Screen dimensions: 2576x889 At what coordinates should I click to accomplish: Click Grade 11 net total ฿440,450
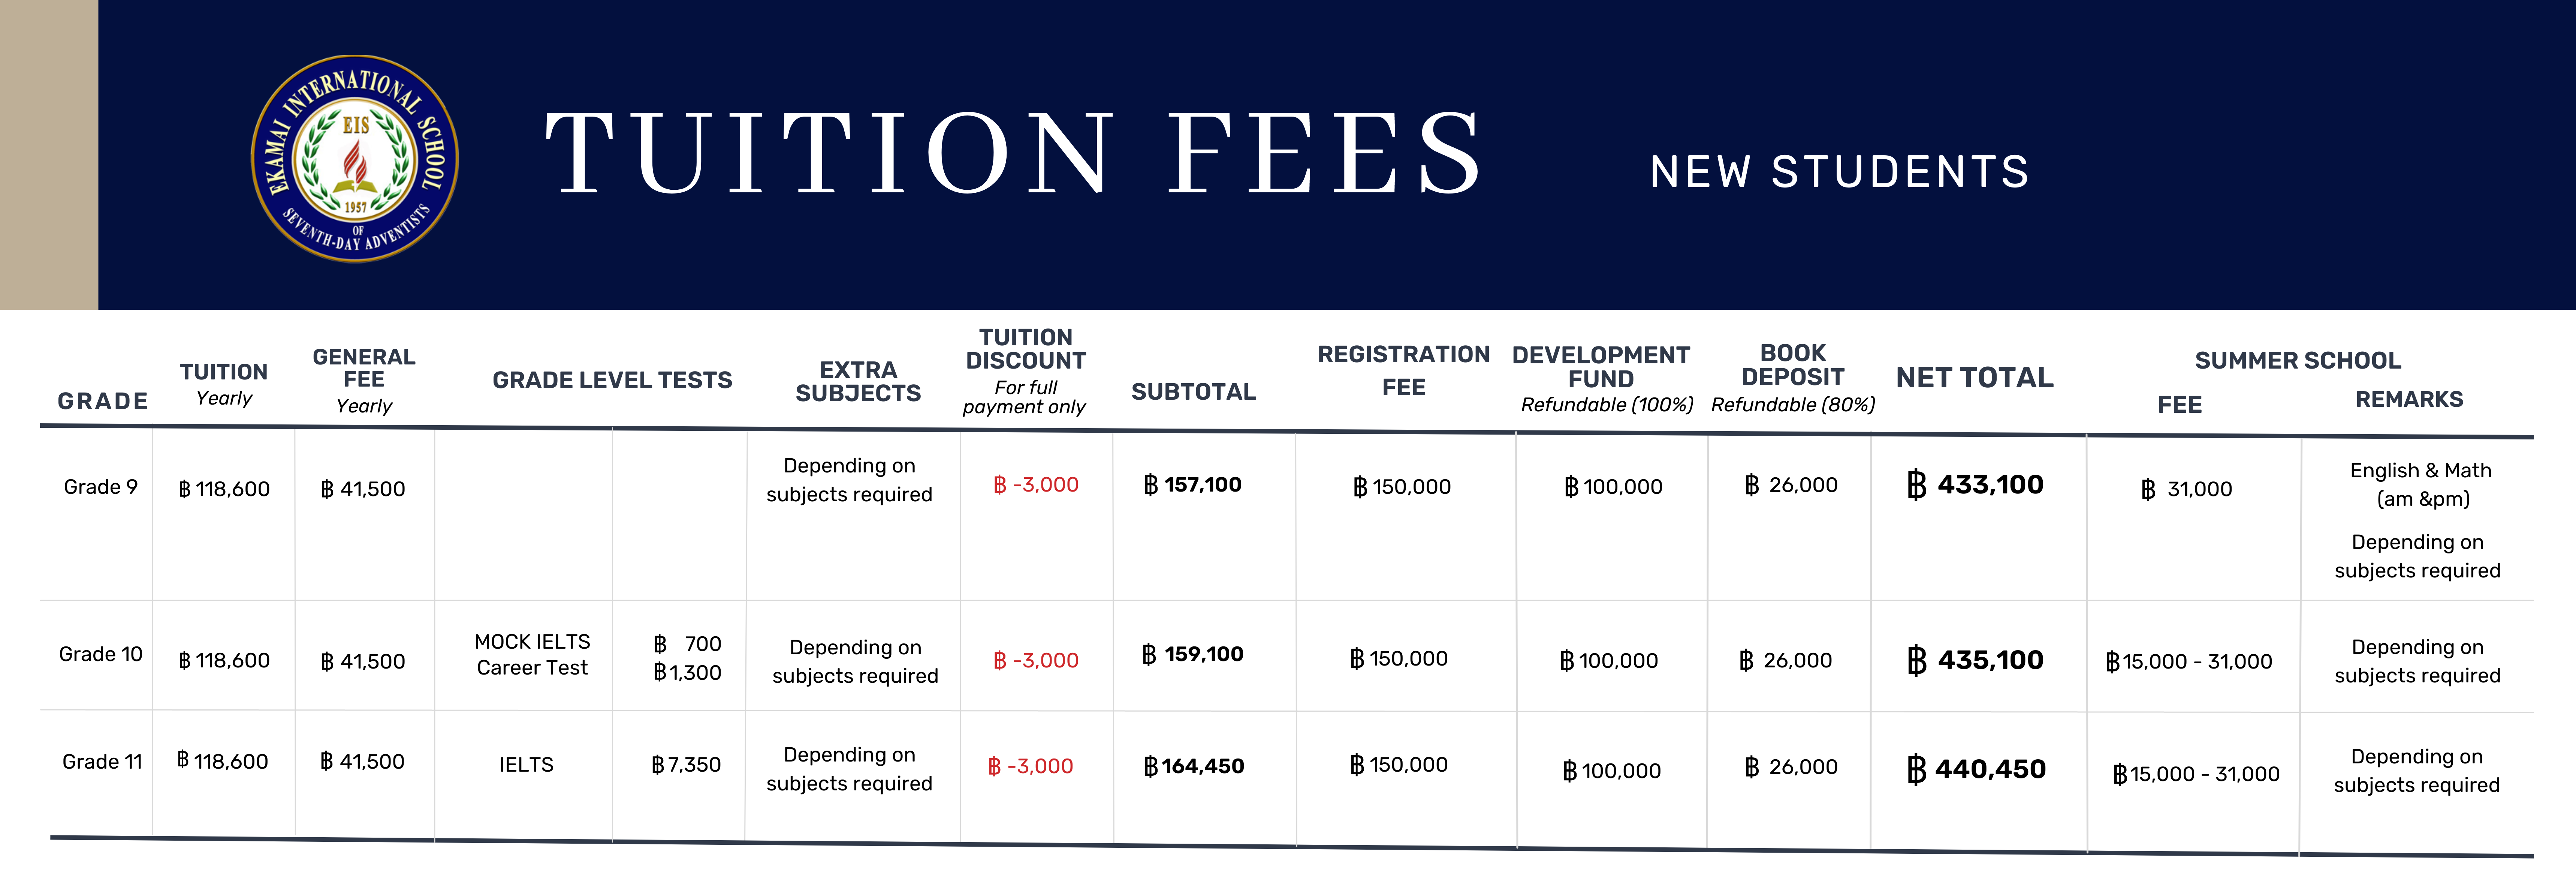1976,769
